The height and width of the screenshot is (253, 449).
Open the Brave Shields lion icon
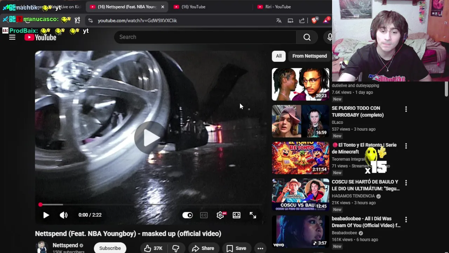(x=314, y=21)
